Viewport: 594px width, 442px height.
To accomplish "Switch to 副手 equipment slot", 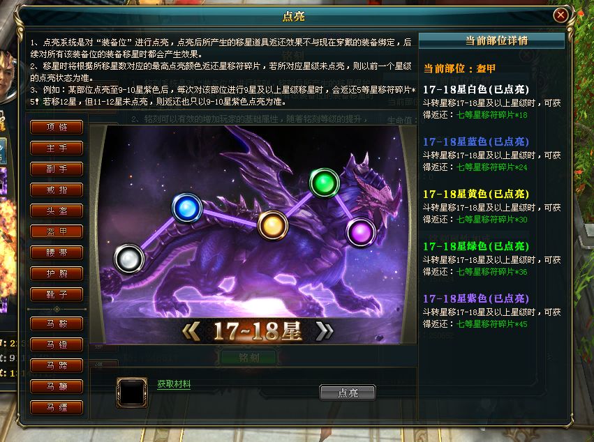I will (57, 169).
